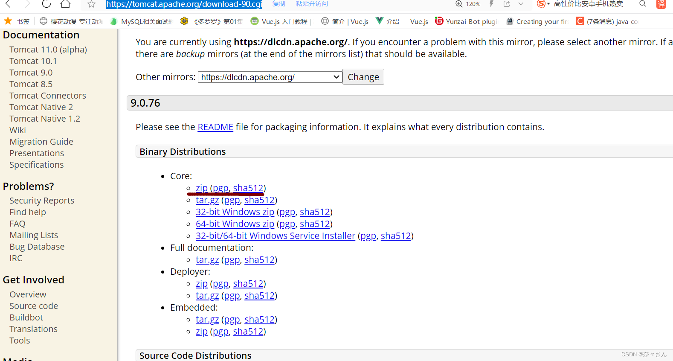Open the browser home page icon

(x=65, y=4)
